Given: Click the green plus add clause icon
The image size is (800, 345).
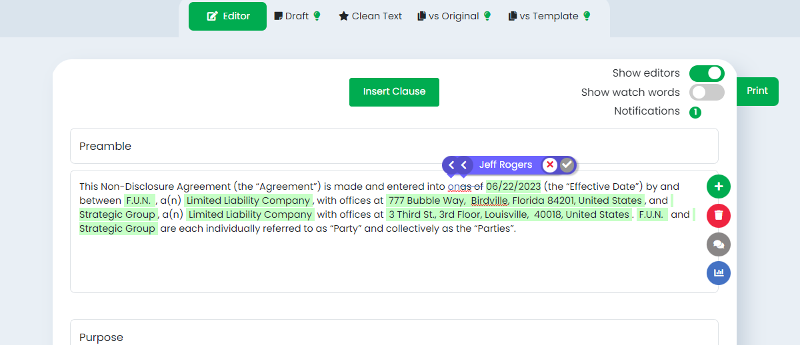Looking at the screenshot, I should [x=719, y=187].
